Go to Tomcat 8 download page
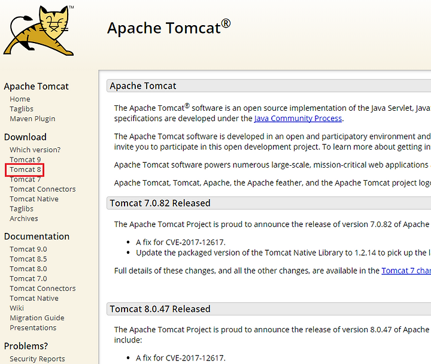 [25, 169]
